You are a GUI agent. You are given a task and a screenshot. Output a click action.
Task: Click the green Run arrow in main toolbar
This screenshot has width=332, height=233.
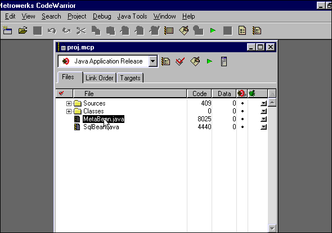(x=213, y=31)
